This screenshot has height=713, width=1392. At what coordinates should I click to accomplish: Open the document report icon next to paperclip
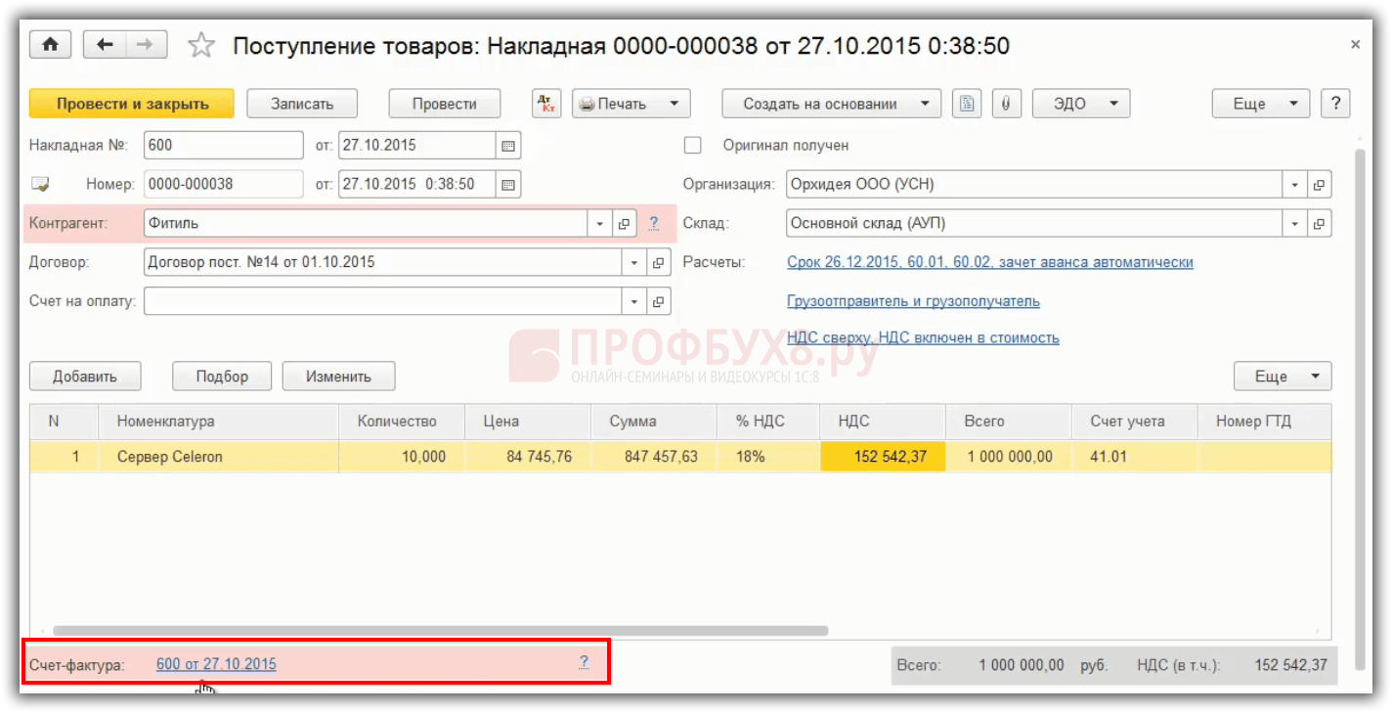(967, 104)
